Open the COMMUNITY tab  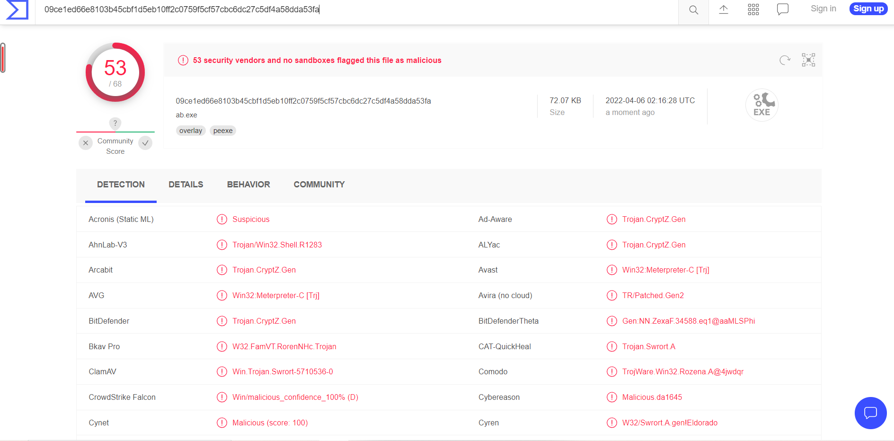point(319,185)
